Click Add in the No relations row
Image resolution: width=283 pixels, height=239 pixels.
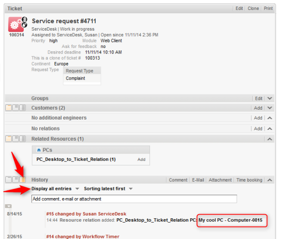click(x=258, y=129)
